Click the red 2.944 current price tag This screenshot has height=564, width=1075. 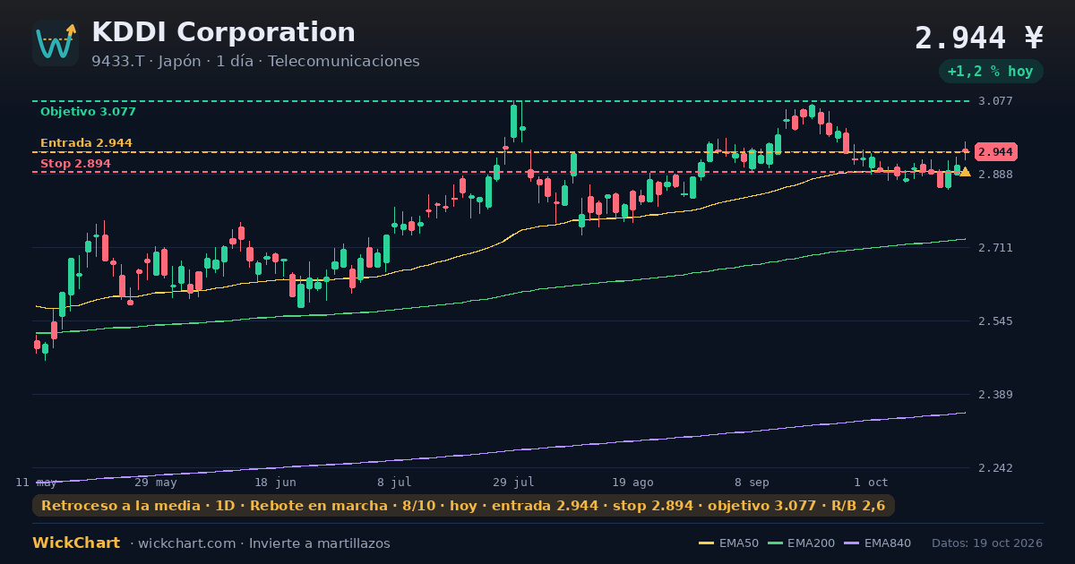[x=995, y=152]
